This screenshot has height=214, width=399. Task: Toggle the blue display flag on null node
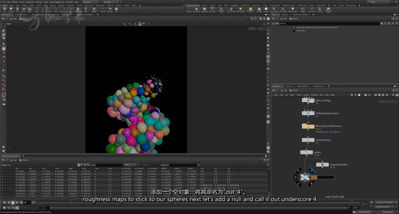point(312,170)
